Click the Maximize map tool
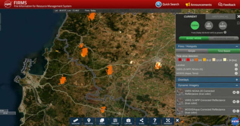The image size is (240, 126). click(168, 122)
